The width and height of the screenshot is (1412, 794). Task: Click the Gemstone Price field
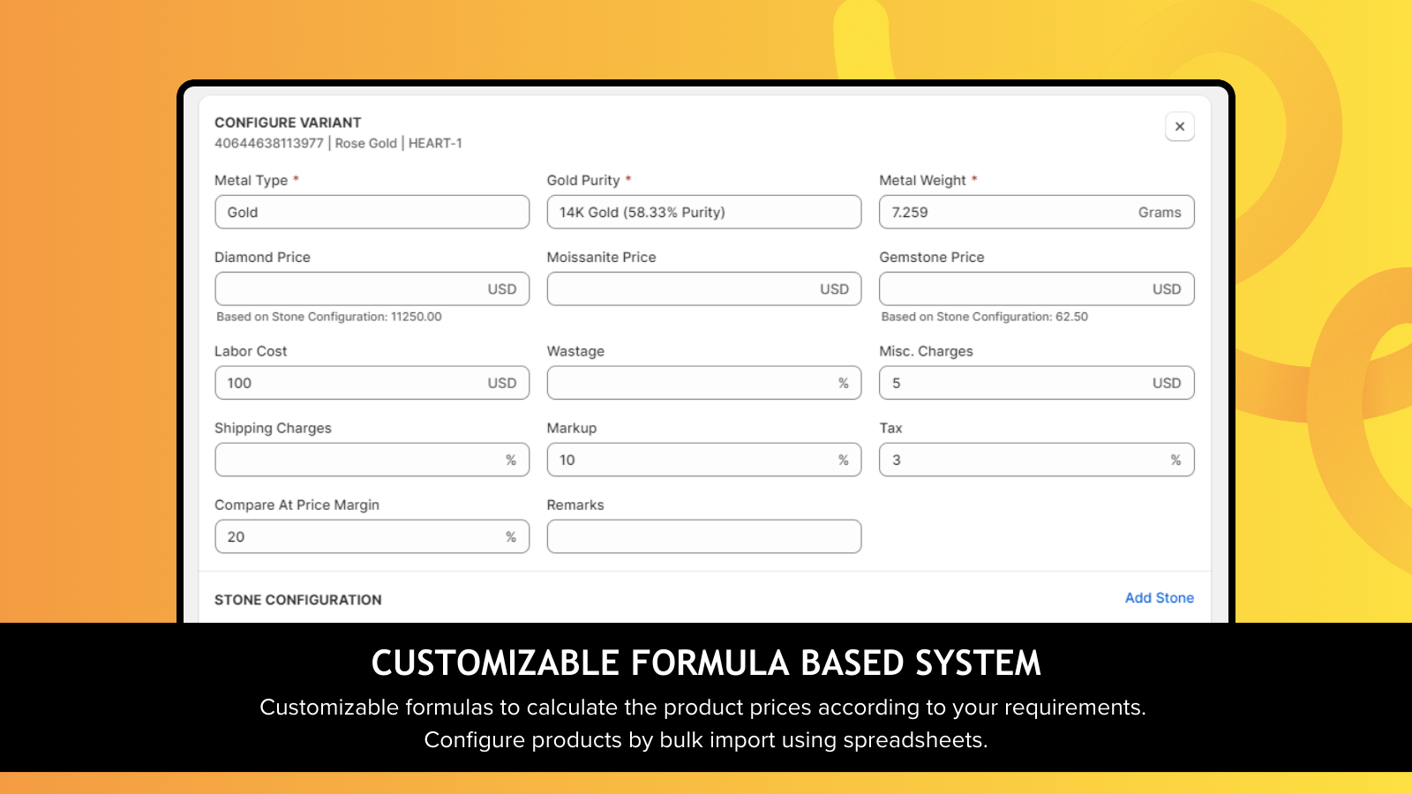click(1015, 288)
